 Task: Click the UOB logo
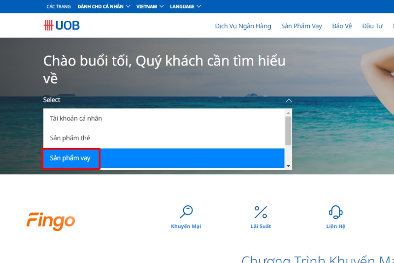click(x=62, y=26)
